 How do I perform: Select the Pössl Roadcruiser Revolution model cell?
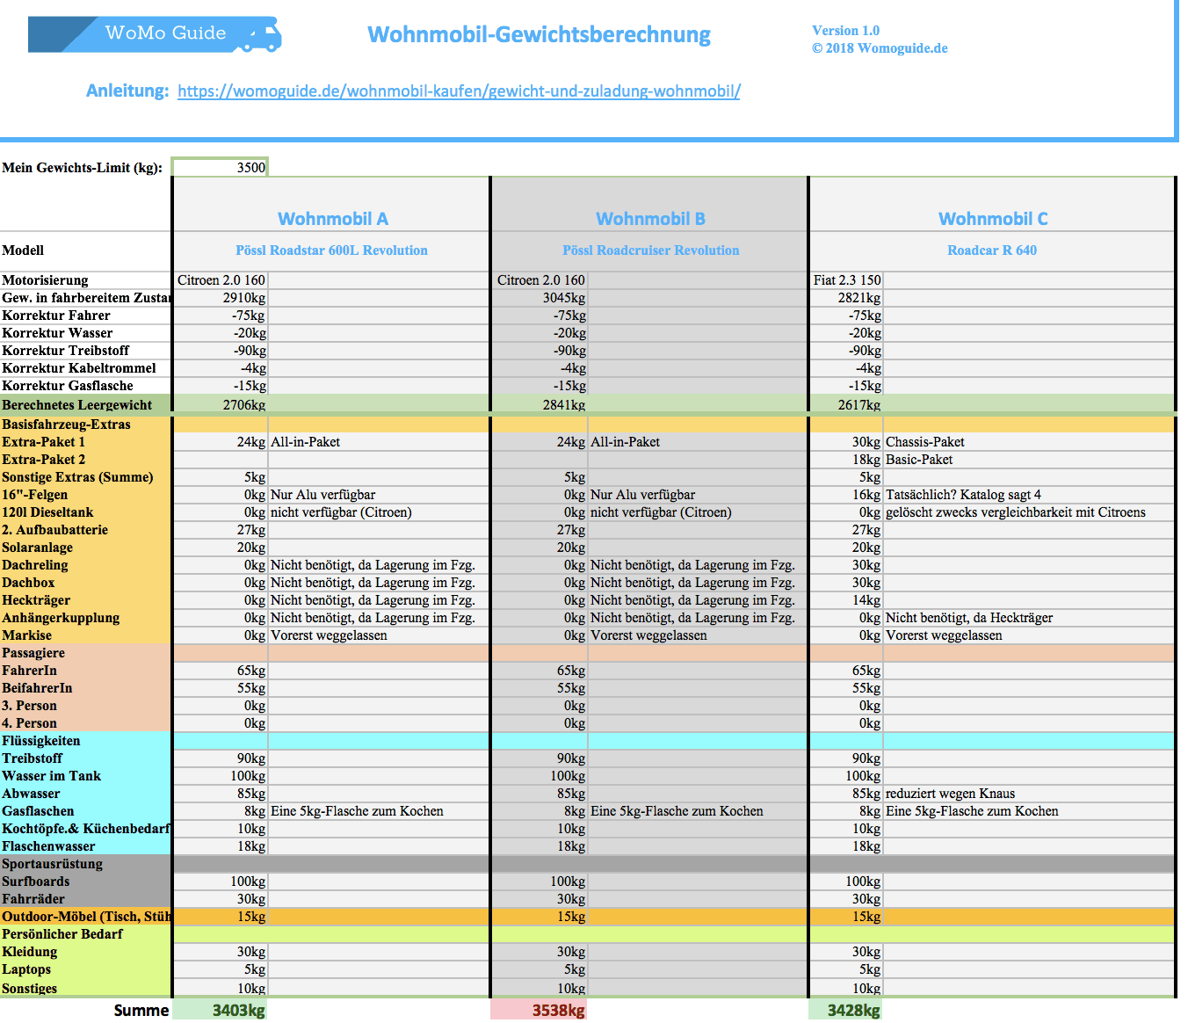650,250
